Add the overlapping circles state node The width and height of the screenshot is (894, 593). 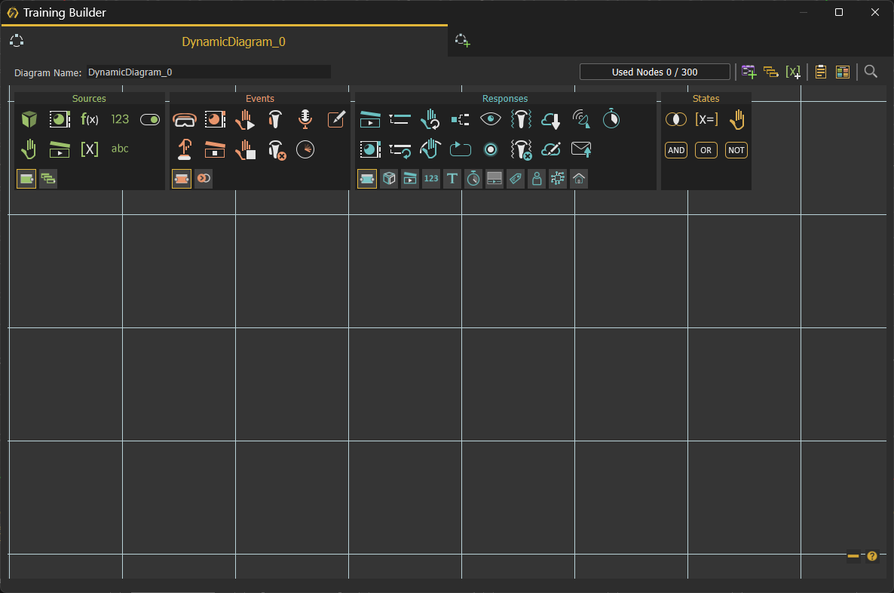tap(676, 119)
